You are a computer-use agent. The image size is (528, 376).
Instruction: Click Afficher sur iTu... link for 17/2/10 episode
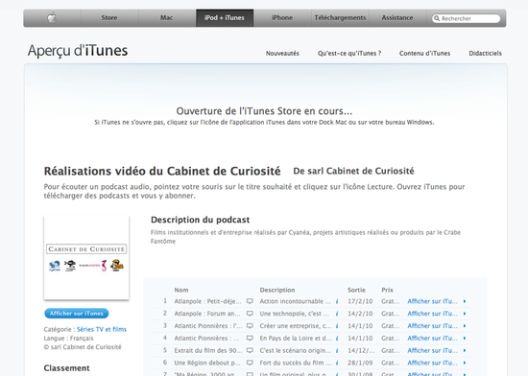coord(432,301)
